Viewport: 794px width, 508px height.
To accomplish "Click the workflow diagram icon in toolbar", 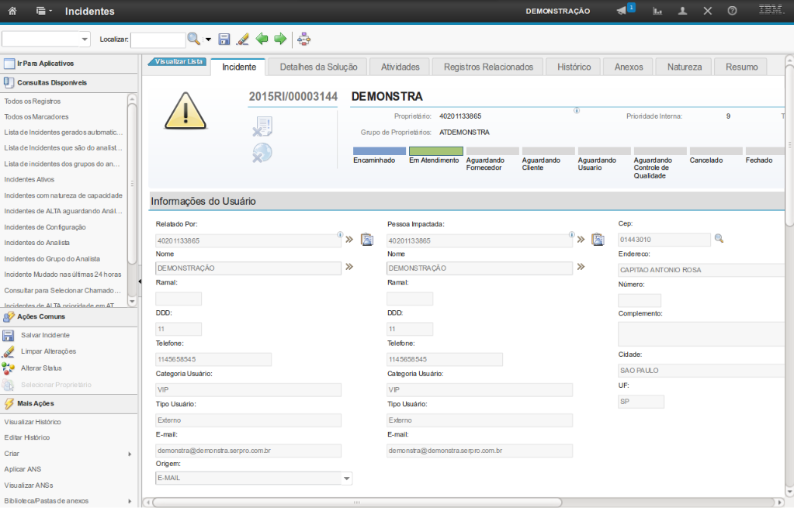I will pos(303,39).
